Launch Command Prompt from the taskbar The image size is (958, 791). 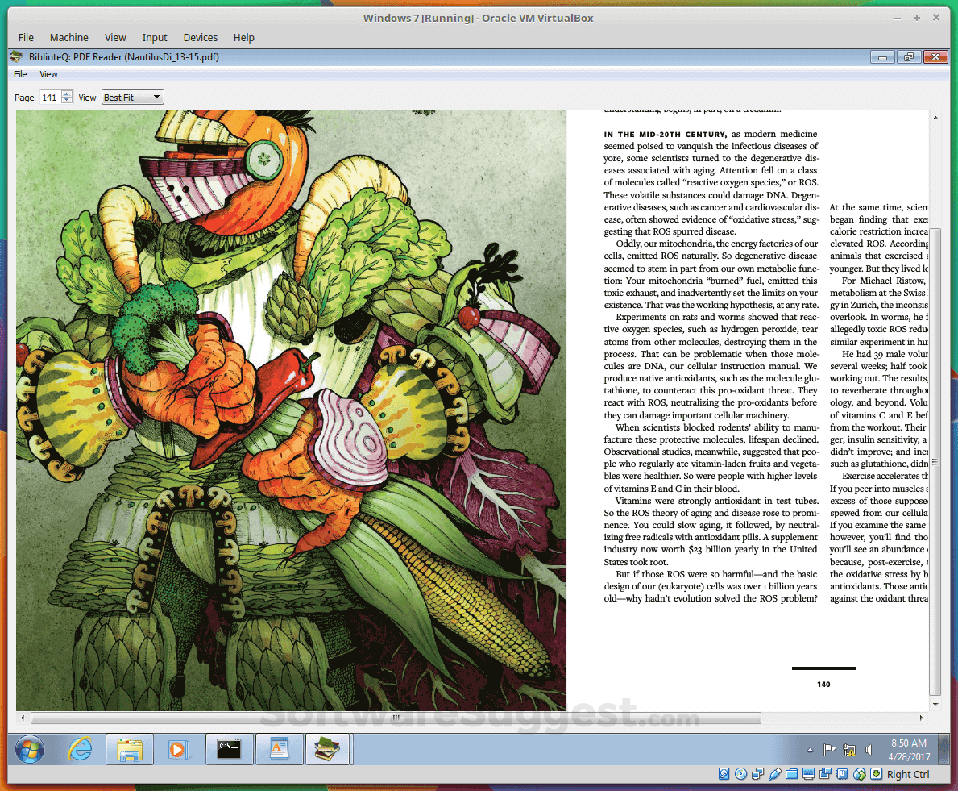pos(229,749)
